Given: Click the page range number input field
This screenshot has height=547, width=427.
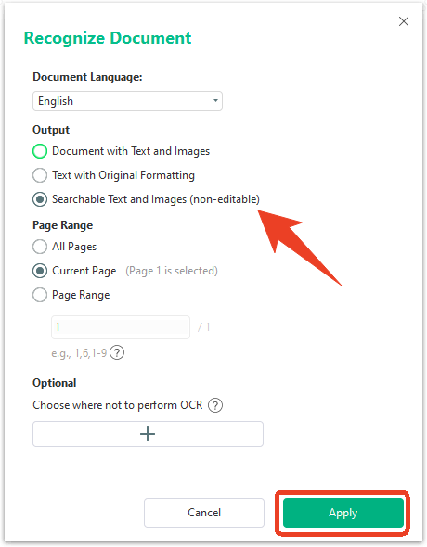Looking at the screenshot, I should coord(121,327).
